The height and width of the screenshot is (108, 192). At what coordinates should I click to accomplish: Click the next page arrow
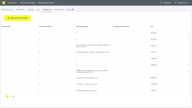pyautogui.click(x=13, y=97)
